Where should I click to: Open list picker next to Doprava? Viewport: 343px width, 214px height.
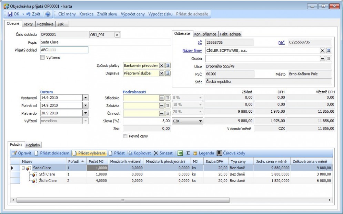[x=168, y=73]
